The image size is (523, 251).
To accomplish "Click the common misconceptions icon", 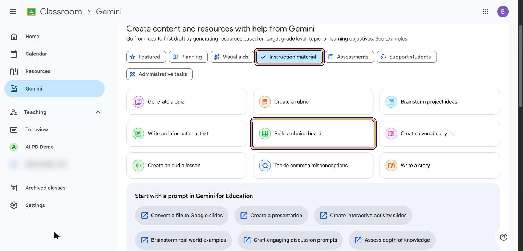I will pos(265,166).
